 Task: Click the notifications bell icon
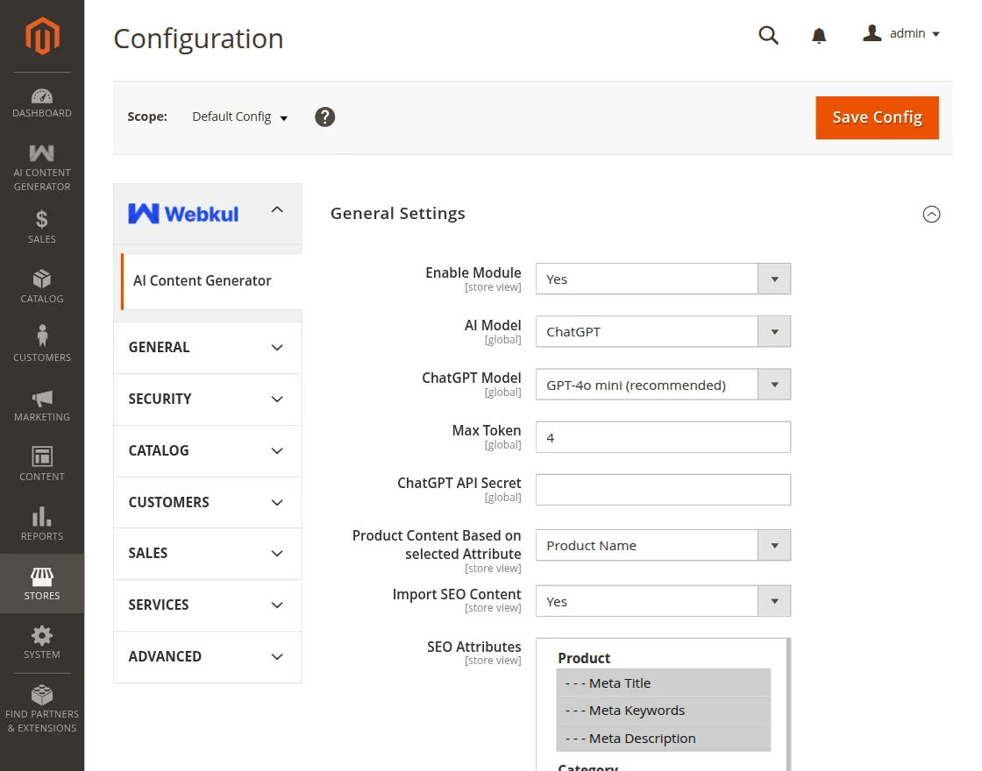coord(819,35)
